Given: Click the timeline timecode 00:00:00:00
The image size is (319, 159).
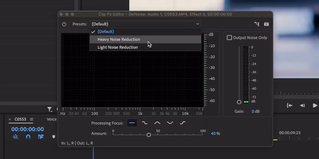Looking at the screenshot, I should (x=28, y=129).
